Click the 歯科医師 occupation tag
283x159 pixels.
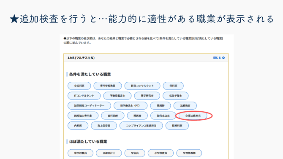click(x=113, y=116)
